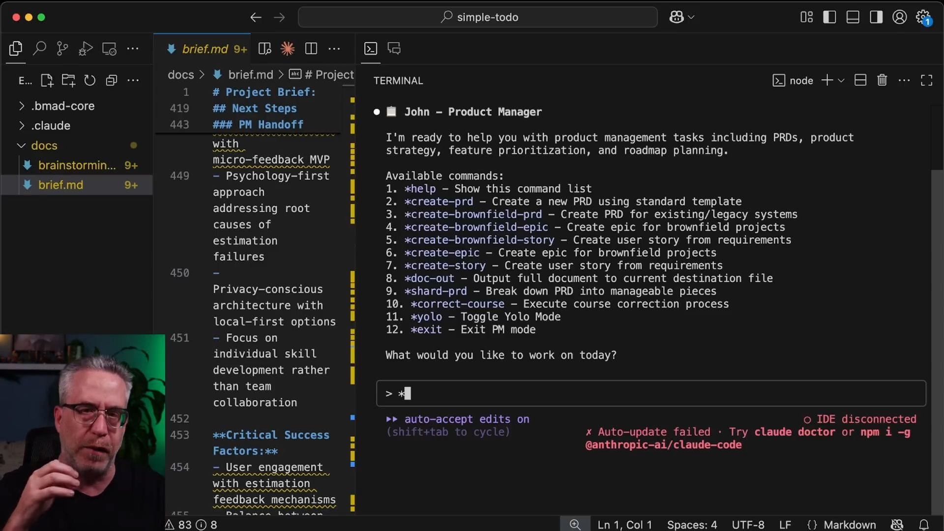Screen dimensions: 944x531
Task: Toggle the primary side bar visibility
Action: [x=829, y=17]
